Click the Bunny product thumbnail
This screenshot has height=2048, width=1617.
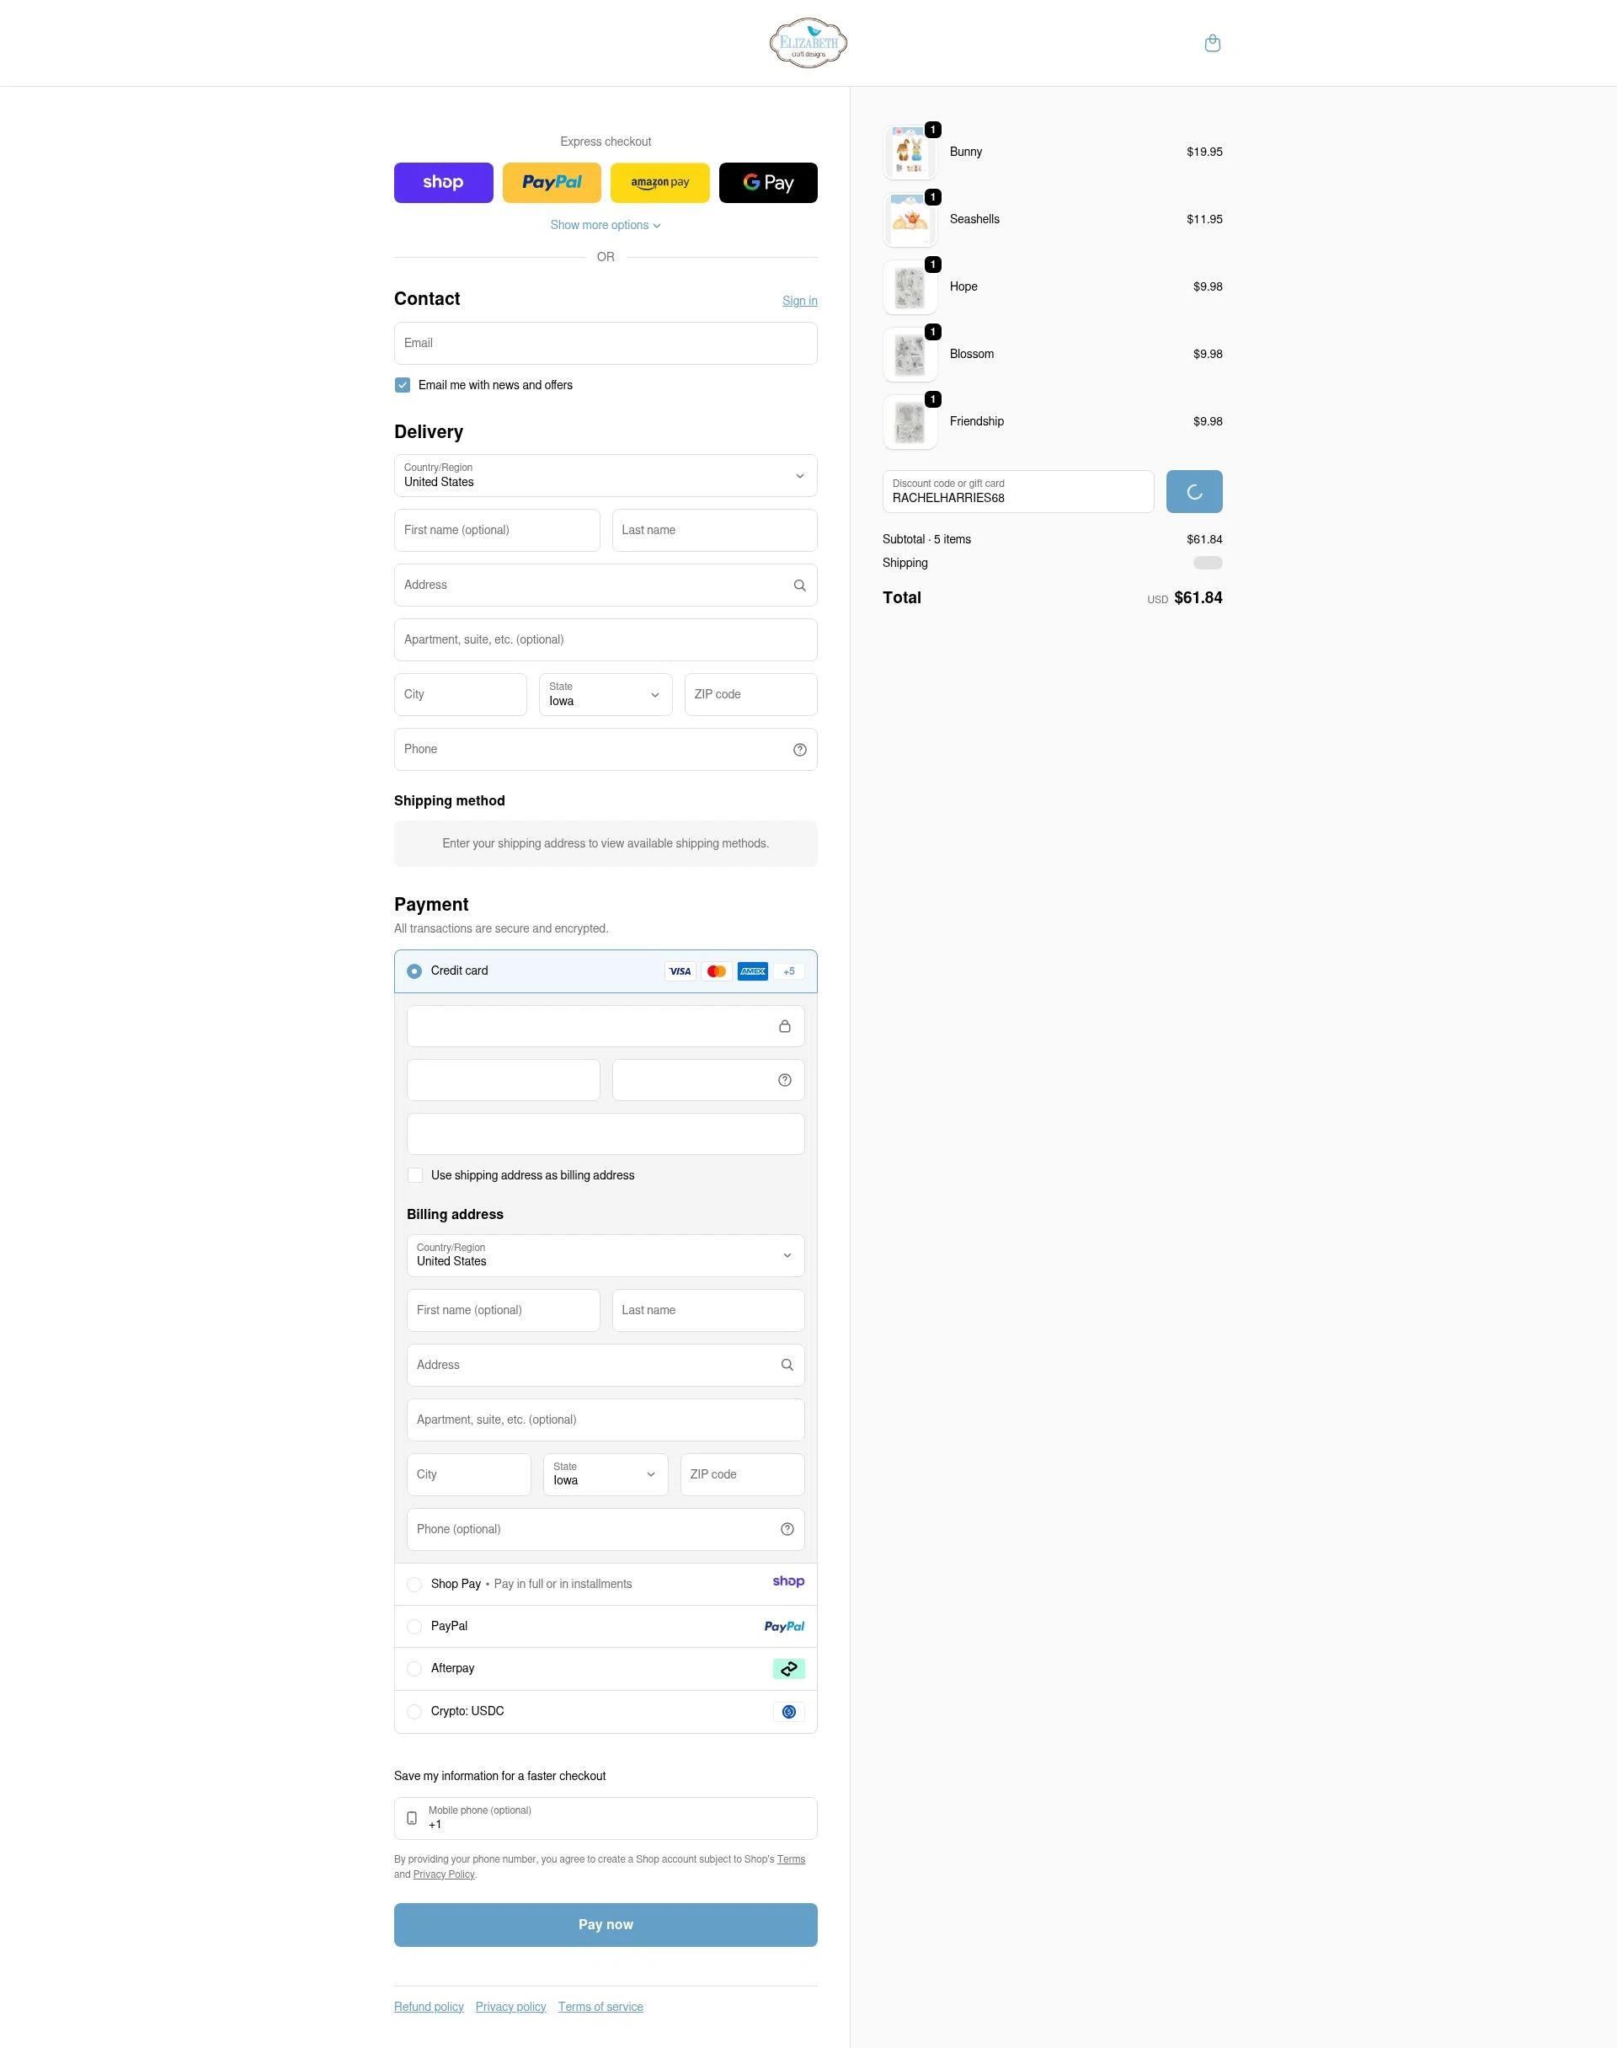coord(909,152)
